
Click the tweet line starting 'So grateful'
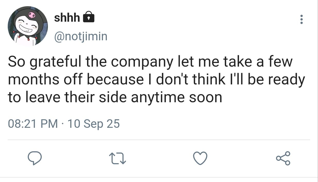tap(150, 62)
